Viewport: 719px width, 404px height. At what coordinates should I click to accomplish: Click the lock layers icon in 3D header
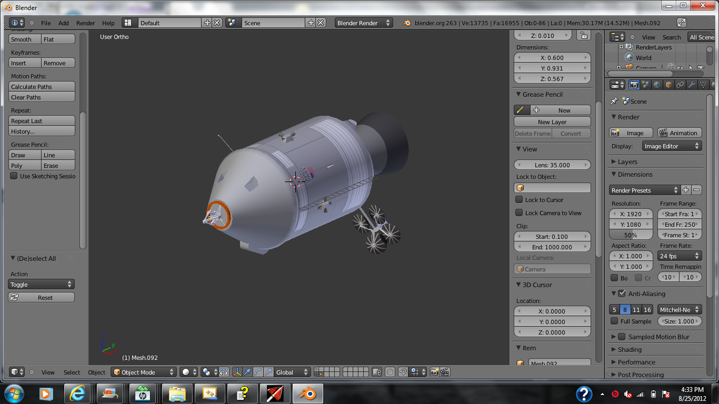click(x=376, y=372)
